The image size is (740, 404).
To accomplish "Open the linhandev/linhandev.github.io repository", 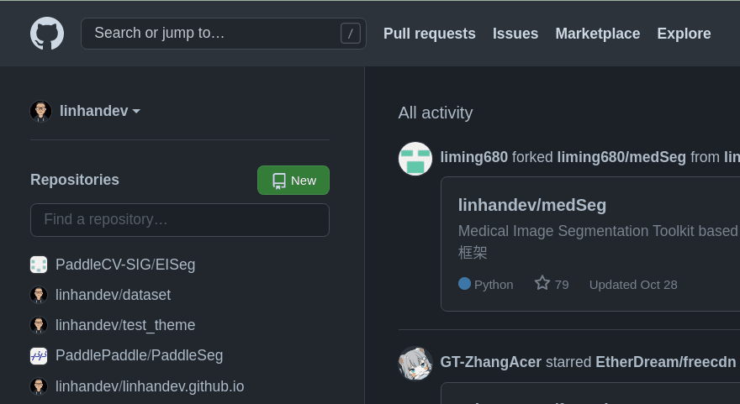I will coord(150,386).
